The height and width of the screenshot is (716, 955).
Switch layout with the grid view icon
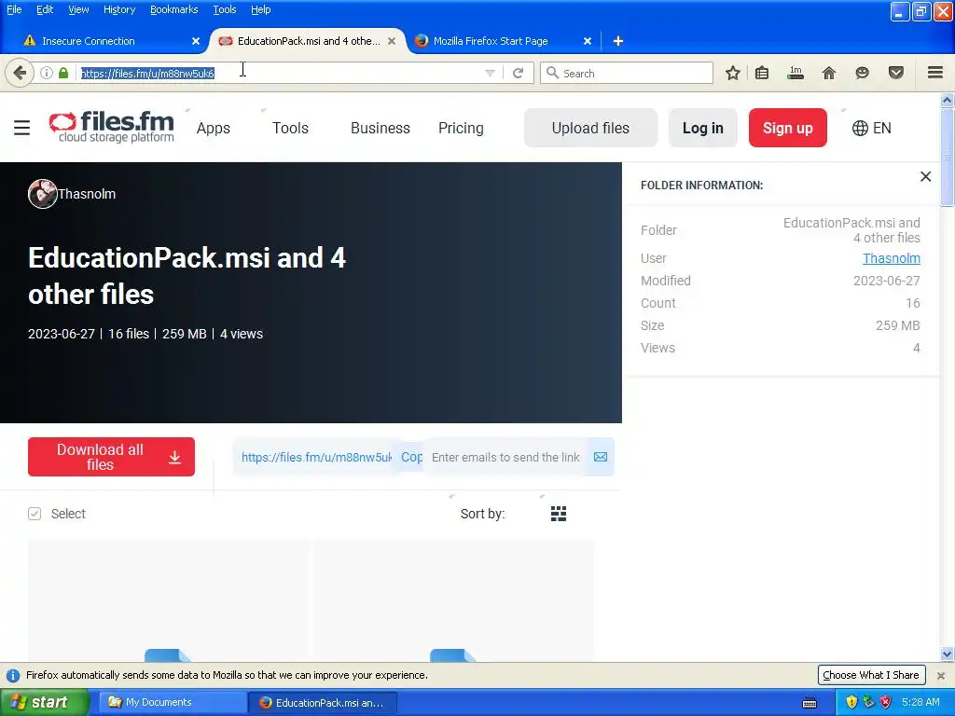point(559,514)
